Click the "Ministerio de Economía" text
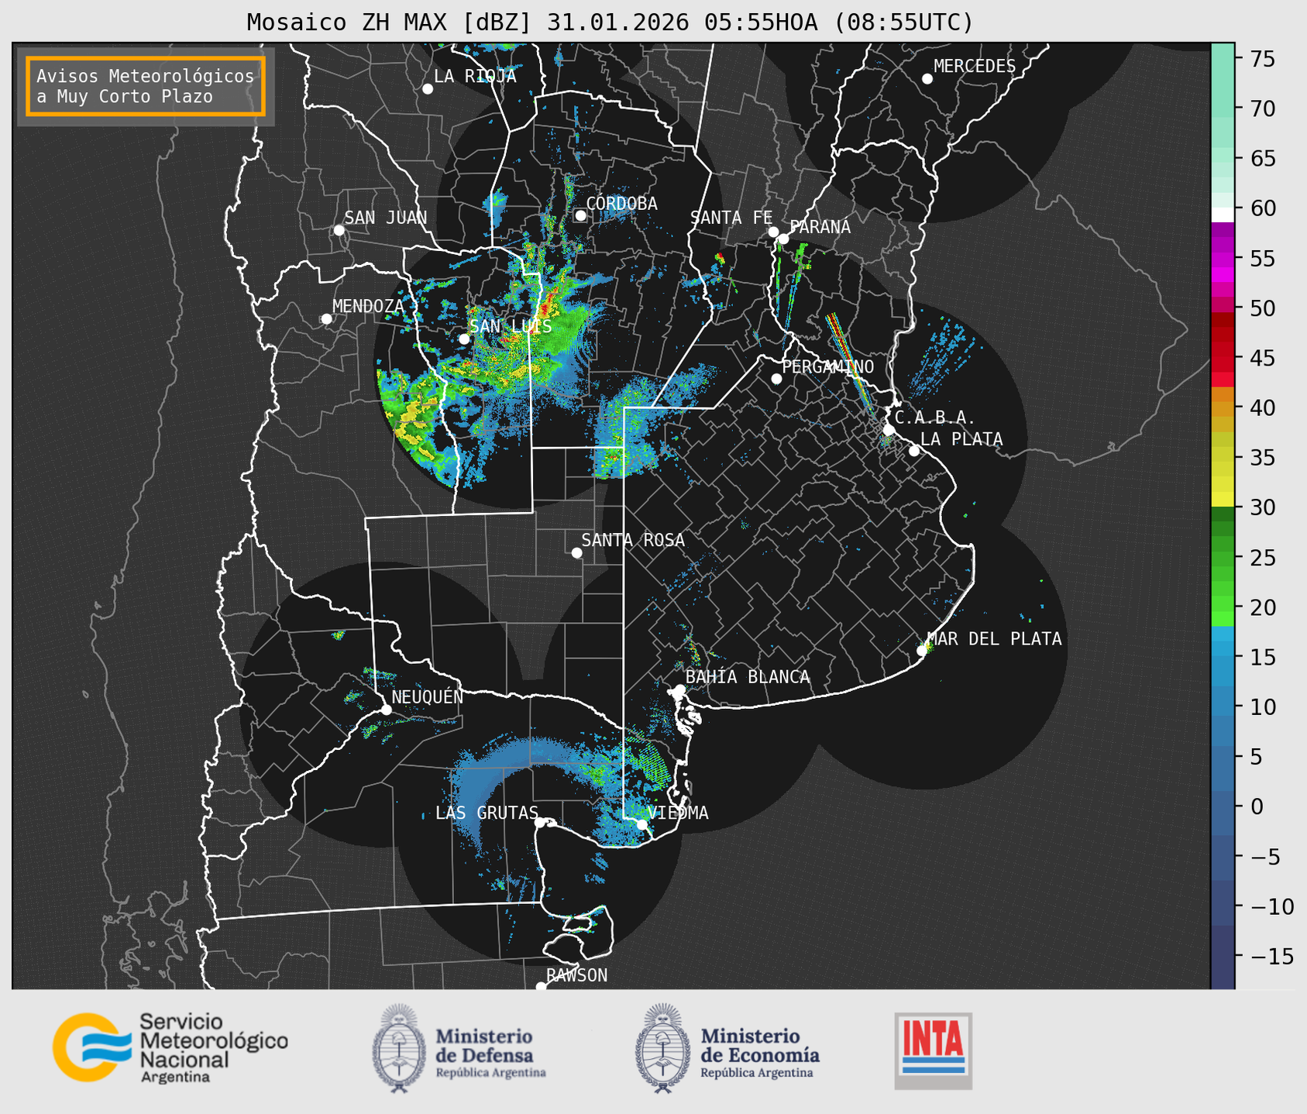The width and height of the screenshot is (1307, 1114). tap(760, 1046)
